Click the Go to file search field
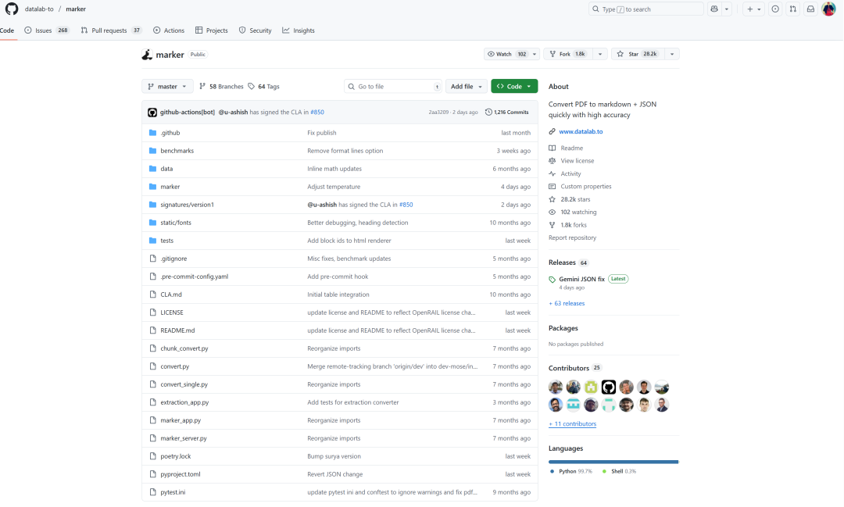 pyautogui.click(x=393, y=86)
